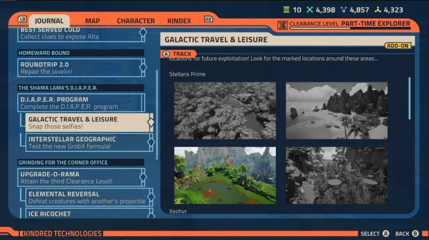Click the Back B button icon
The image size is (429, 240).
tap(415, 234)
